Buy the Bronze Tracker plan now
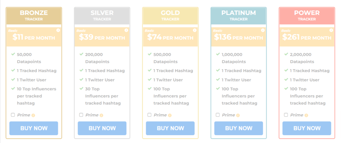Image resolution: width=341 pixels, height=143 pixels. point(34,128)
